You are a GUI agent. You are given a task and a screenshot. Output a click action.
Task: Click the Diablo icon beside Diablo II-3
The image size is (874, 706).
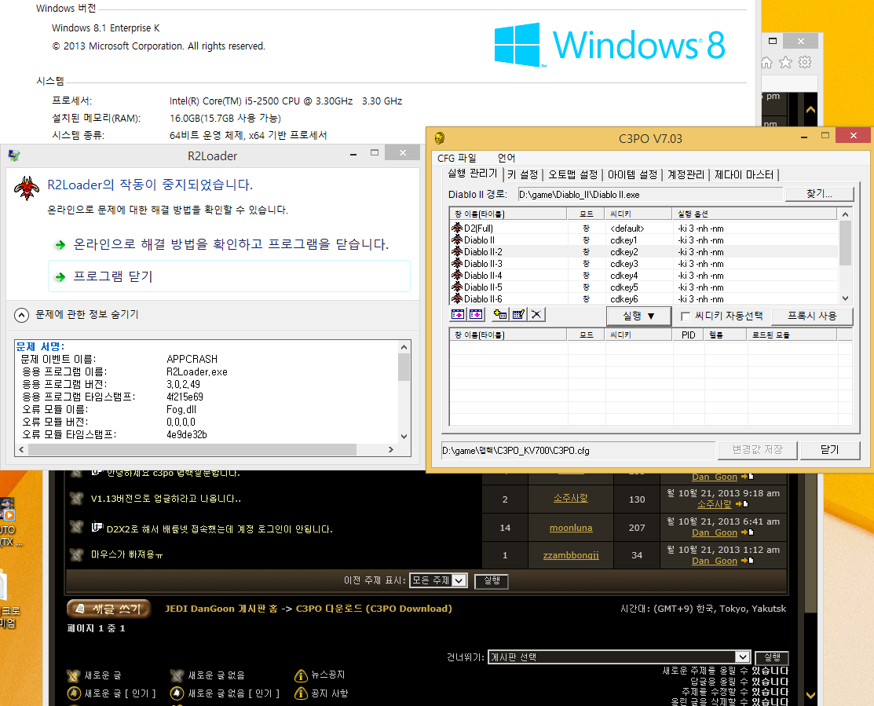click(457, 264)
